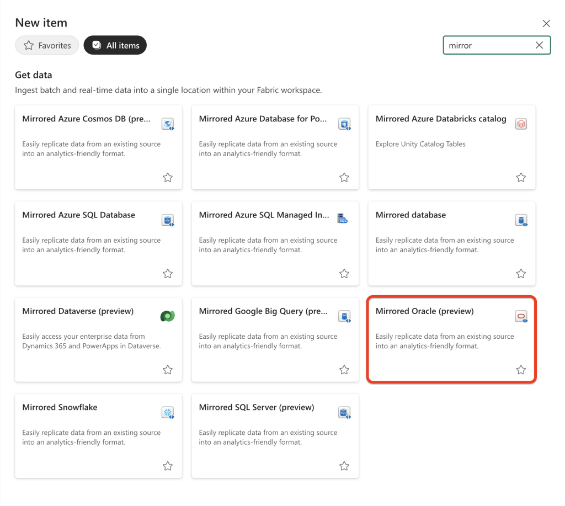Select the All items filter

click(x=115, y=45)
